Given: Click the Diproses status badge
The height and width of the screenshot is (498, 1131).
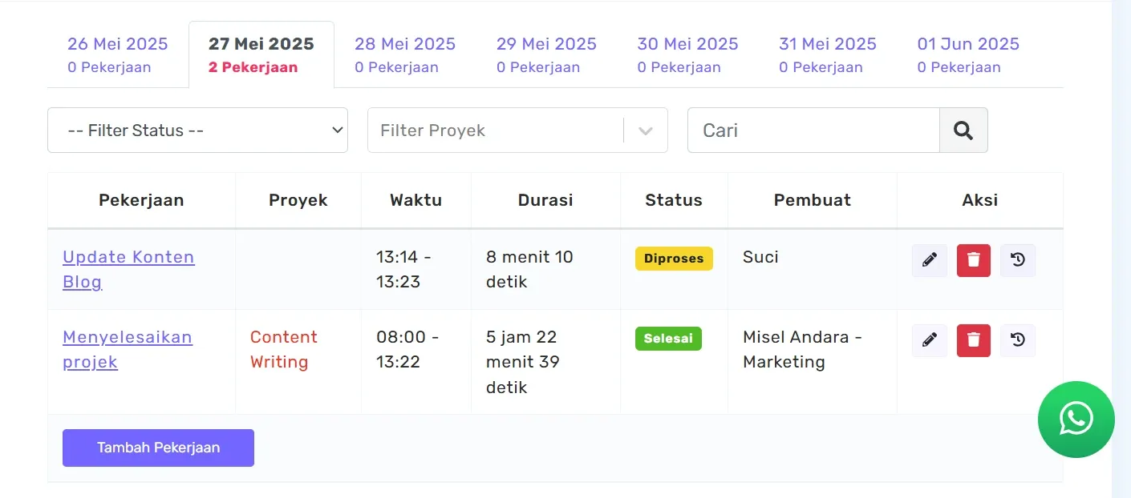Looking at the screenshot, I should (x=674, y=259).
